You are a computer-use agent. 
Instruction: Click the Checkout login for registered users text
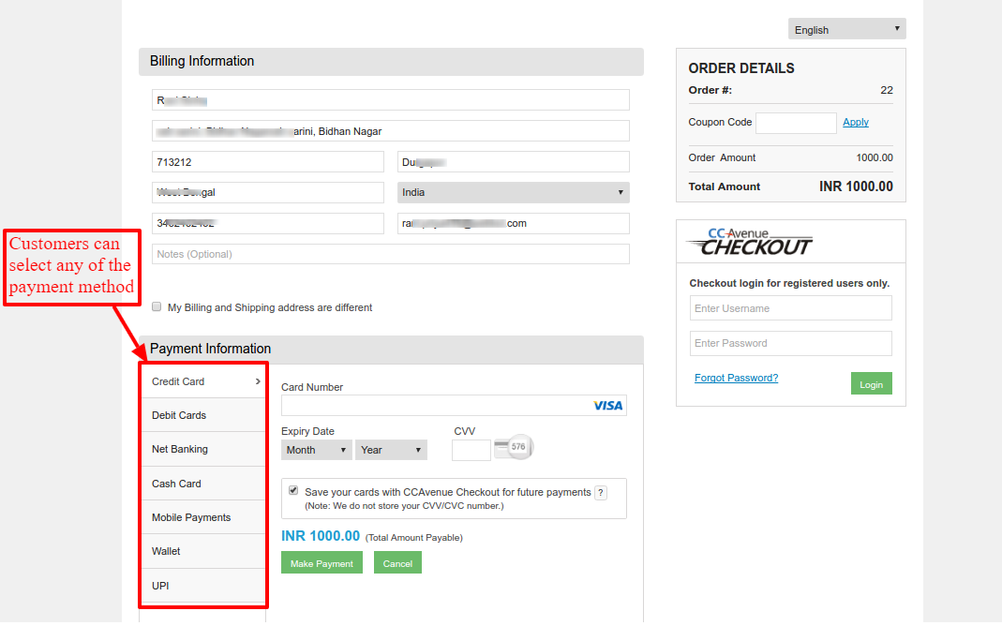(789, 283)
